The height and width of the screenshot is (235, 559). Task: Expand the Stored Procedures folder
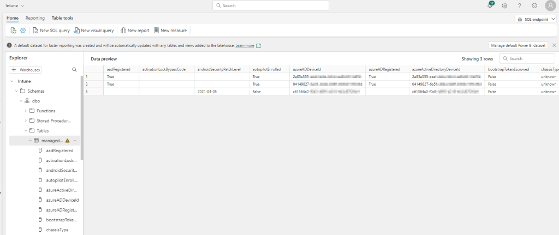coord(26,120)
